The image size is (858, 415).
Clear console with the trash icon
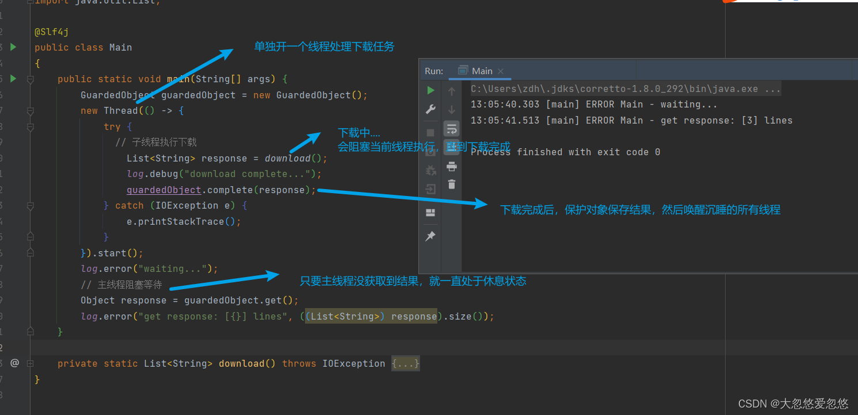coord(452,185)
